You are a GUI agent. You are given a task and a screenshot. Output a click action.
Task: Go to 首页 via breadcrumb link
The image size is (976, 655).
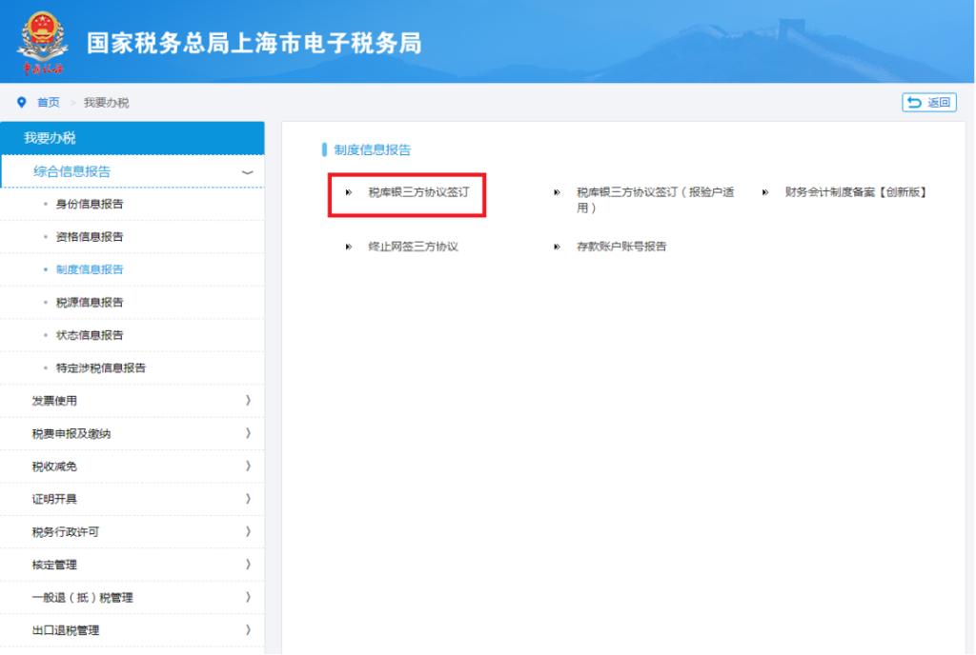(x=48, y=103)
